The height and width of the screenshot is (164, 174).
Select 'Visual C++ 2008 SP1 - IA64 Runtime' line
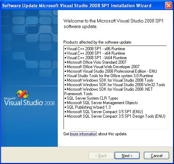coord(95,58)
